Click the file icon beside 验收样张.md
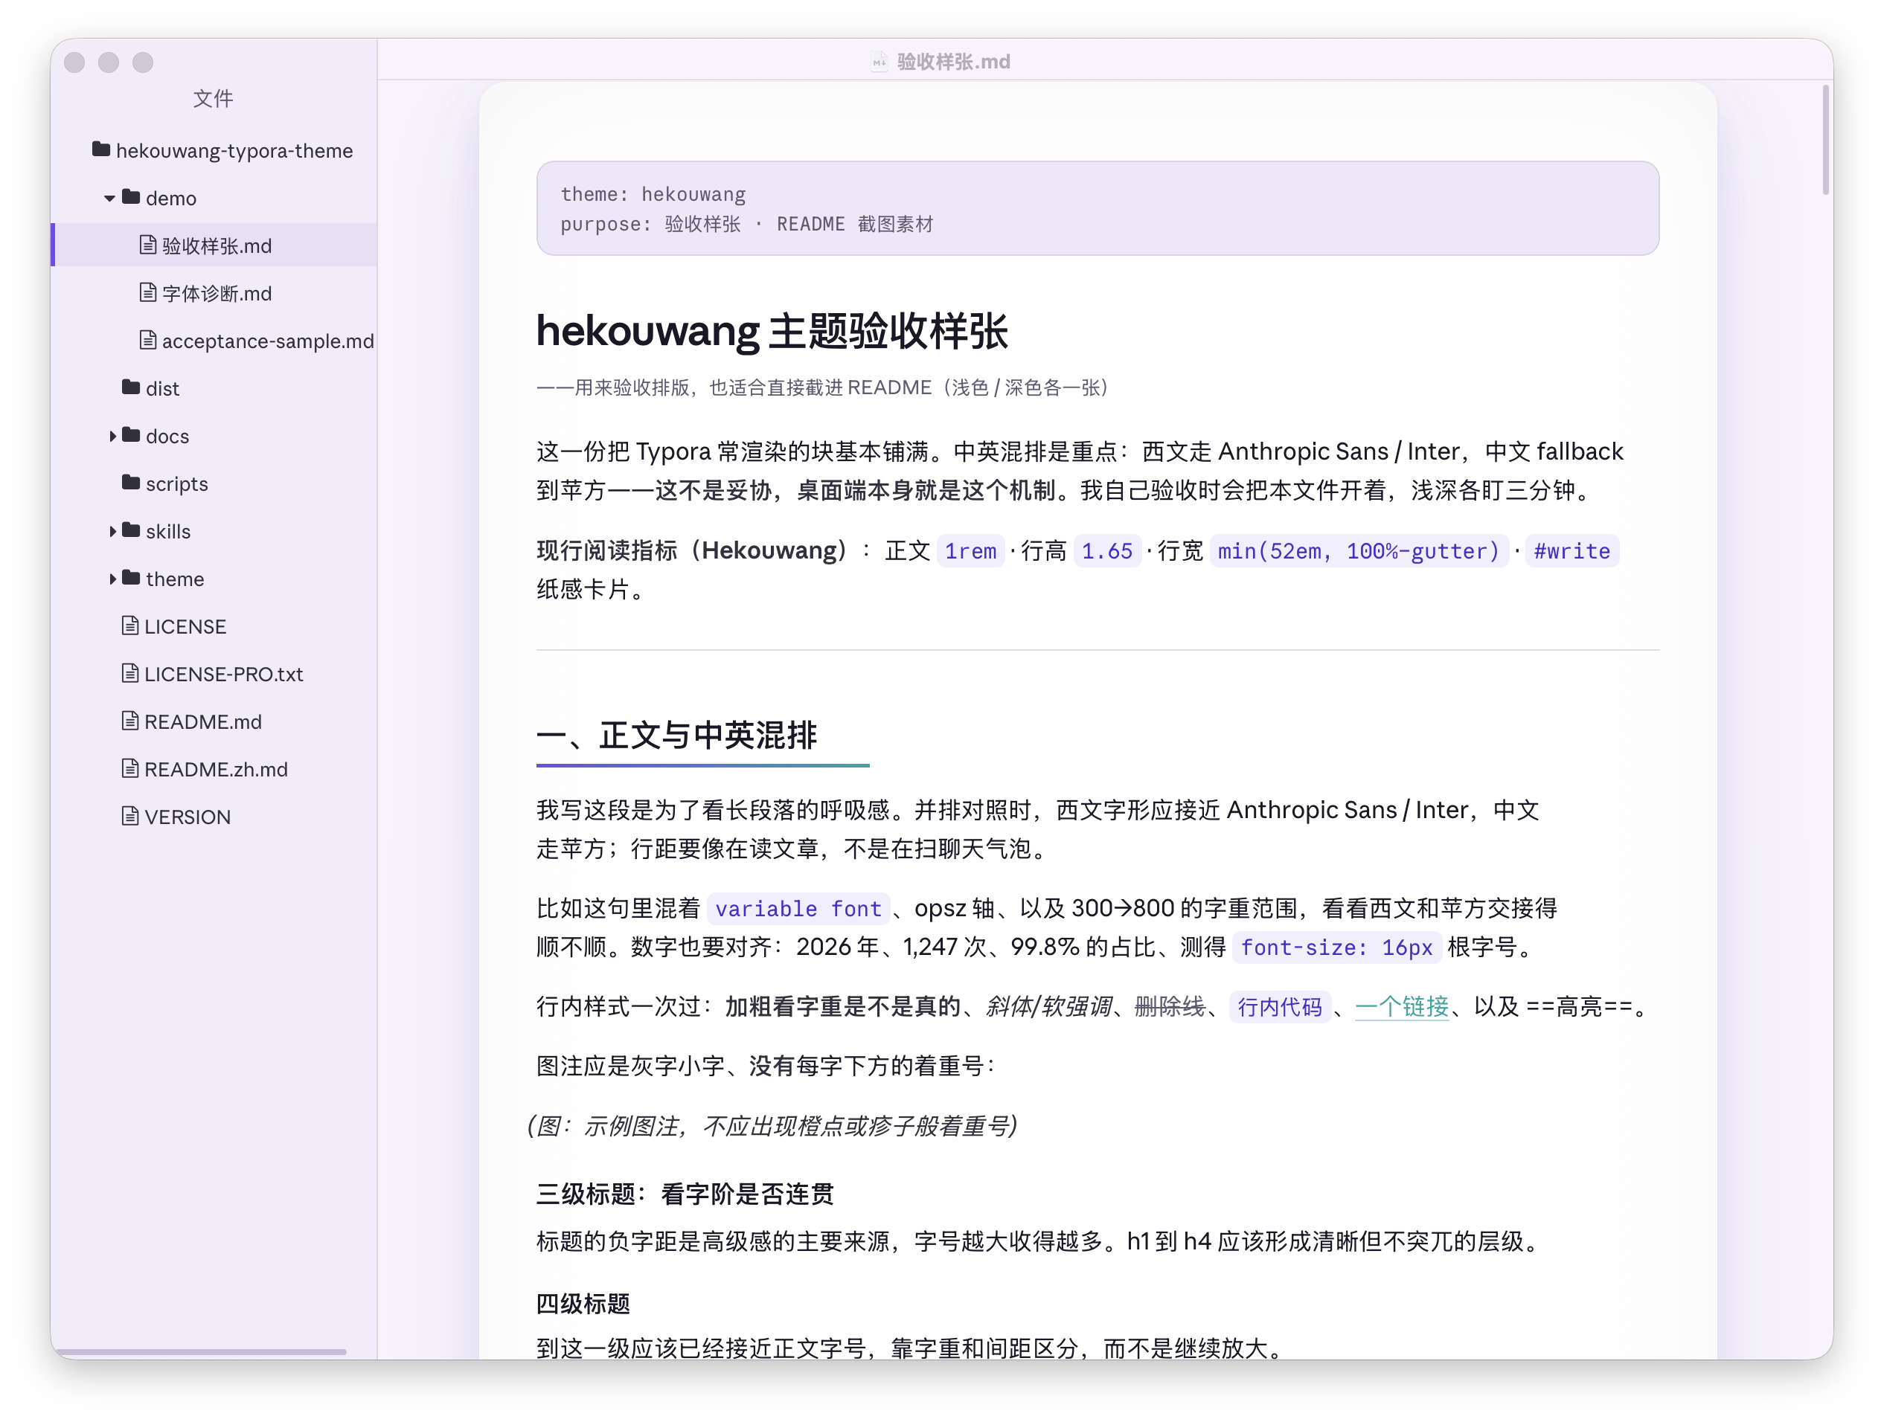 [148, 245]
